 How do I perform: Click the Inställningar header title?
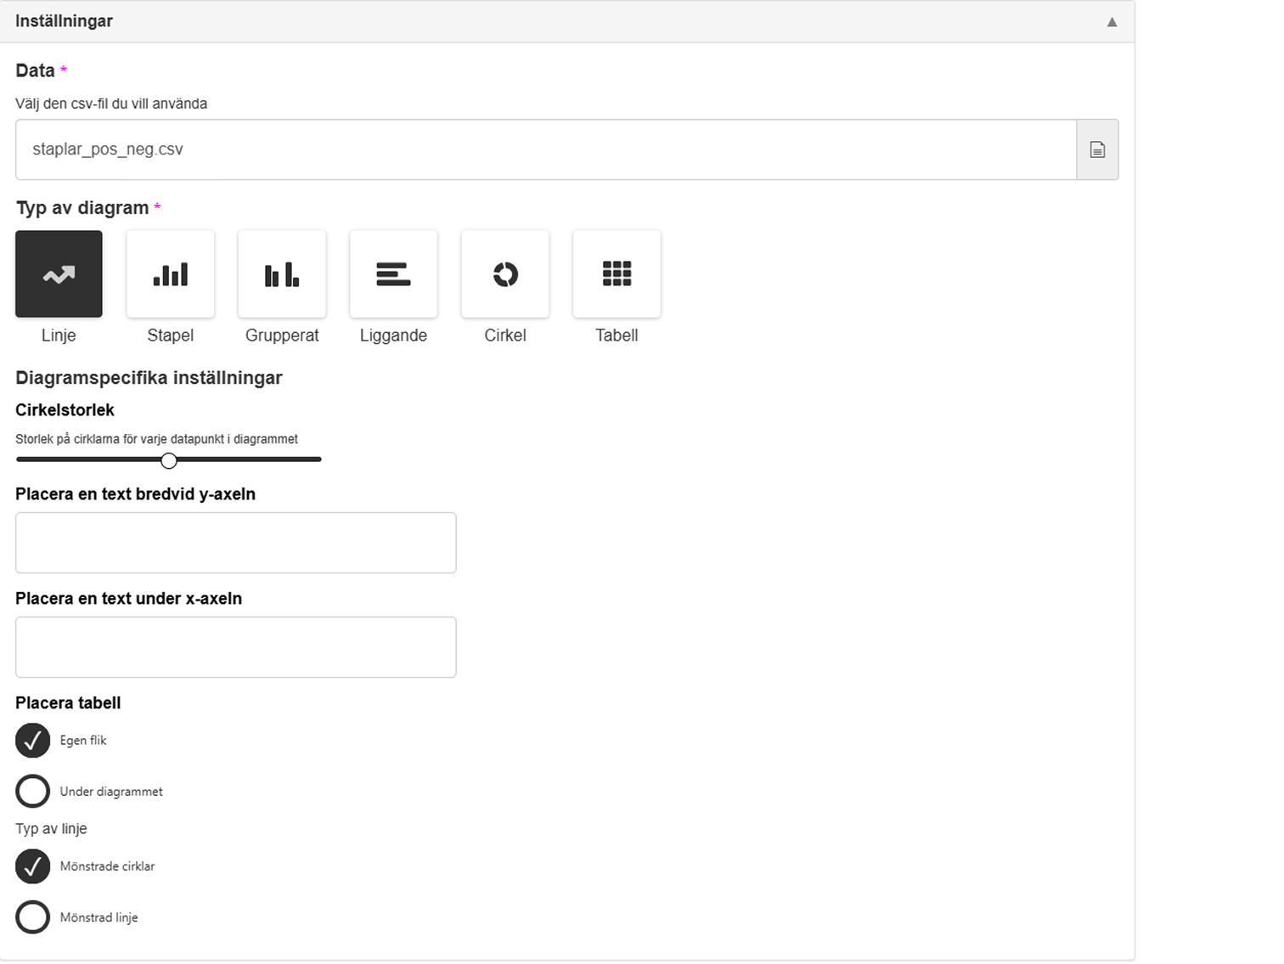point(64,21)
